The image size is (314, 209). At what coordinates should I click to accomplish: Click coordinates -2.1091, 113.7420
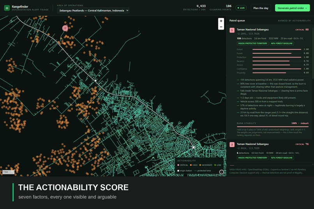click(x=248, y=34)
